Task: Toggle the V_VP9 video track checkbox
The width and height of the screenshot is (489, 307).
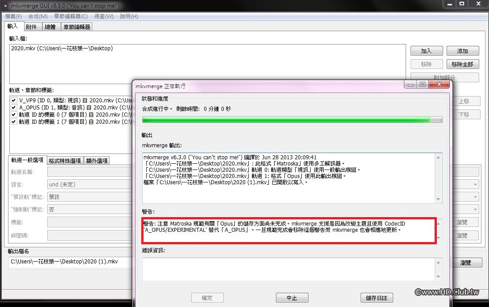Action: [x=14, y=100]
